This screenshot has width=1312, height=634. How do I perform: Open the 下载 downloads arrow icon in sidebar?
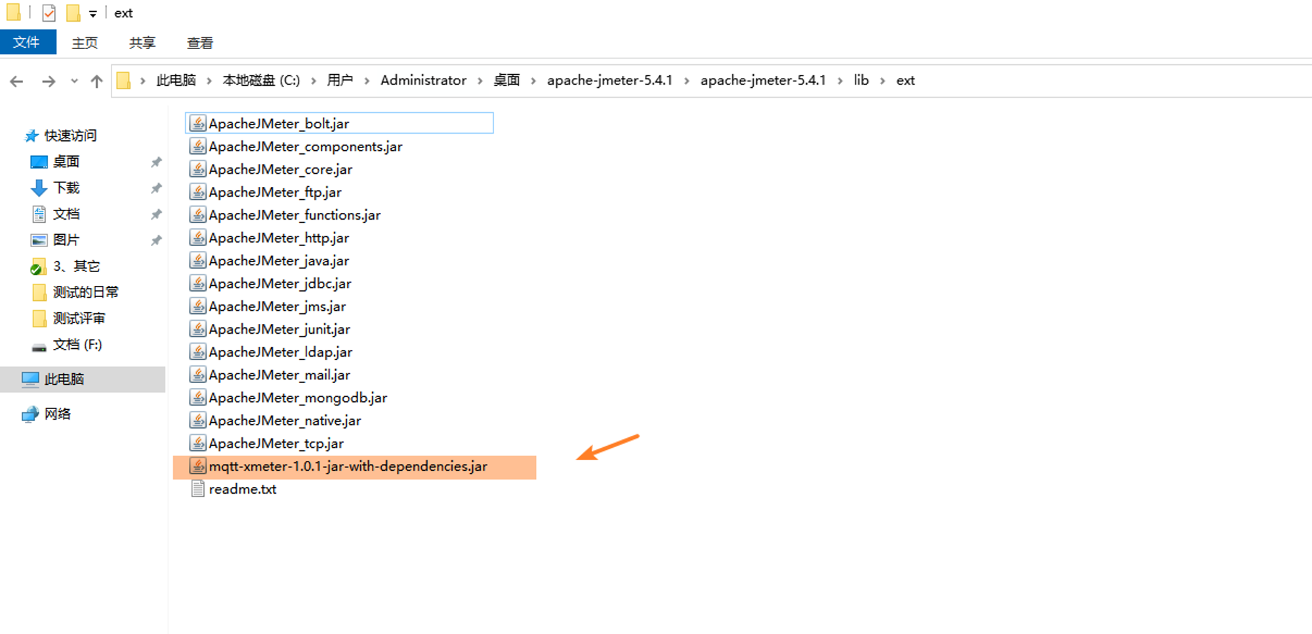[39, 188]
